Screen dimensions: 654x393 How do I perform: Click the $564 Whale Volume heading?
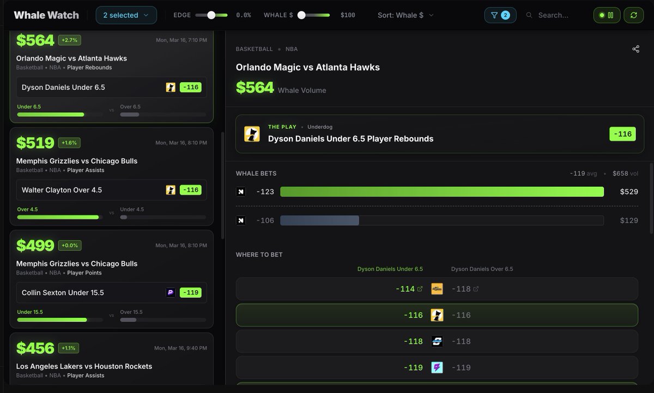pyautogui.click(x=281, y=88)
